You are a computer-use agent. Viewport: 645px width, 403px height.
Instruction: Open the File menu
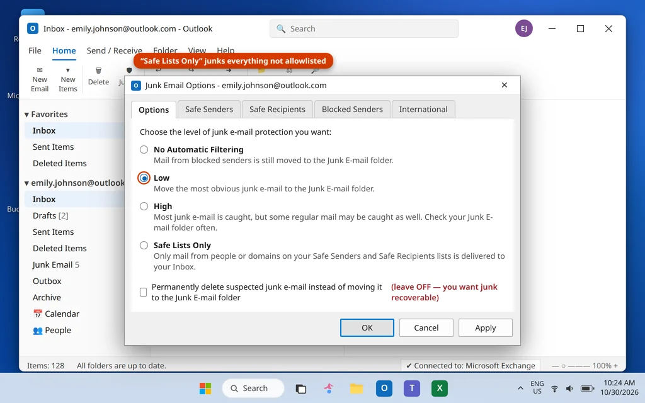click(x=35, y=50)
